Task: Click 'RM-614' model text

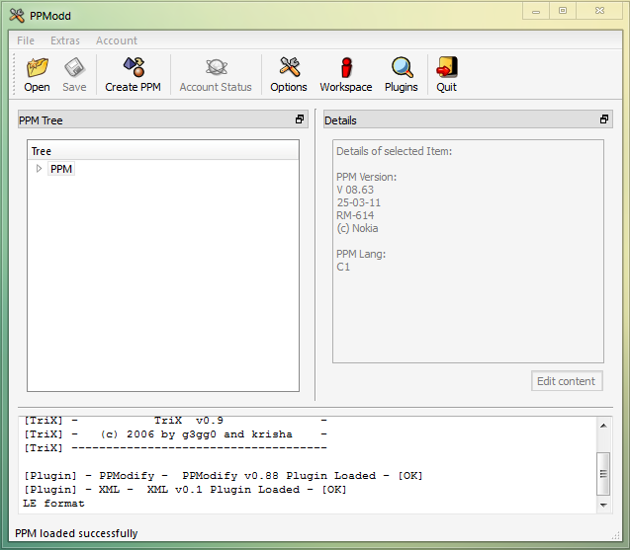Action: pyautogui.click(x=355, y=215)
